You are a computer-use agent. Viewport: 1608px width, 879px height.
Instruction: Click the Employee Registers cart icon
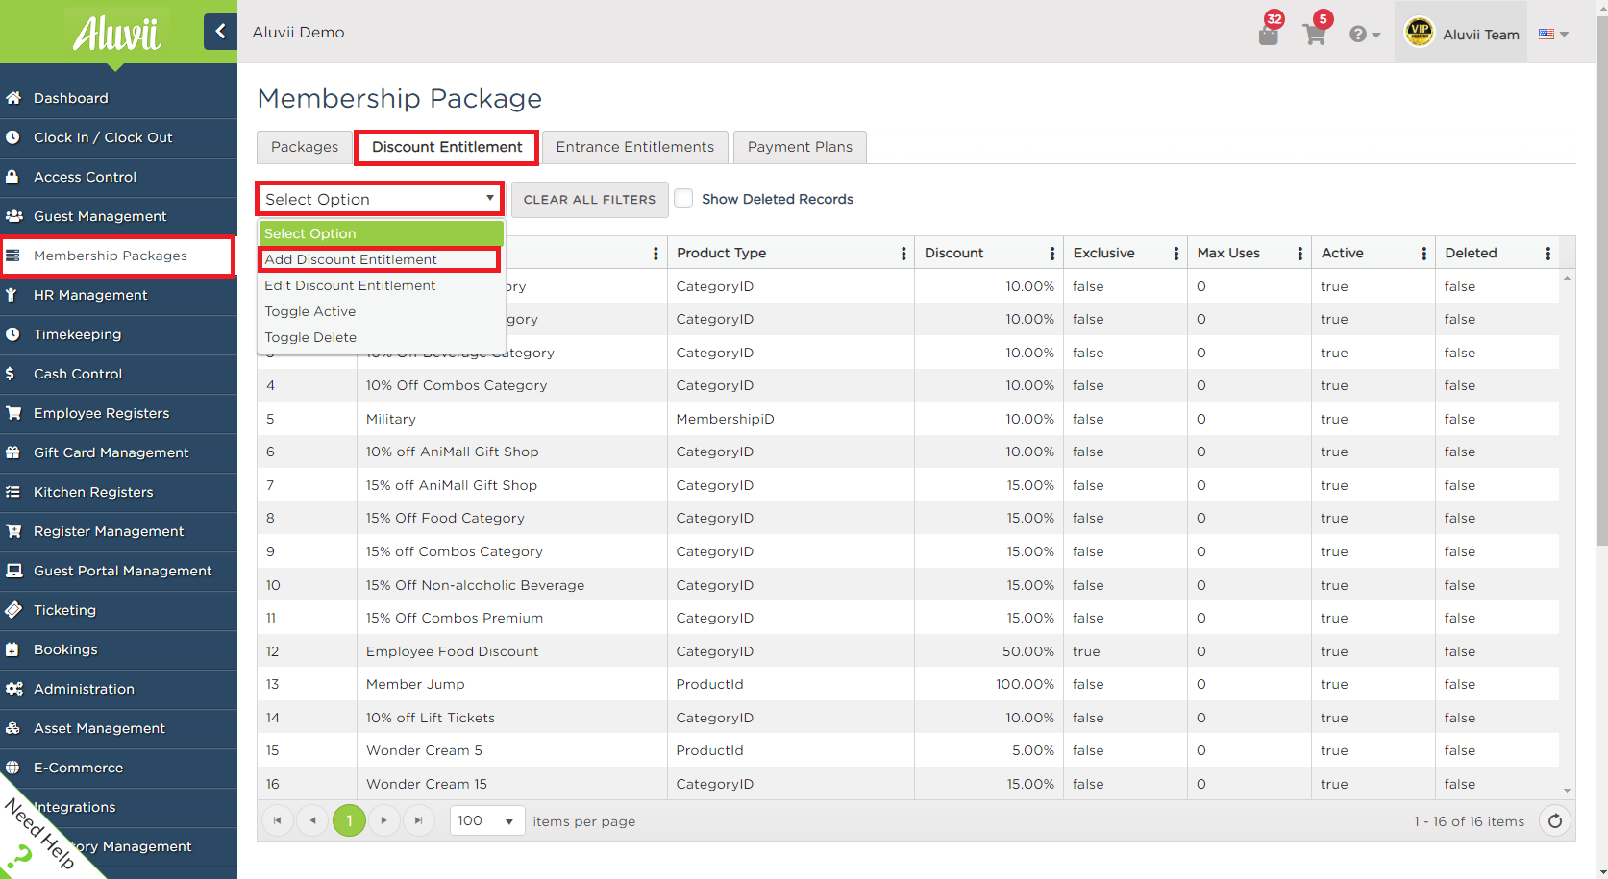click(13, 413)
